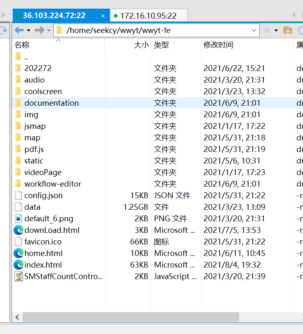Screen dimensions: 303x334
Task: Click the forward navigation arrow
Action: coord(40,30)
